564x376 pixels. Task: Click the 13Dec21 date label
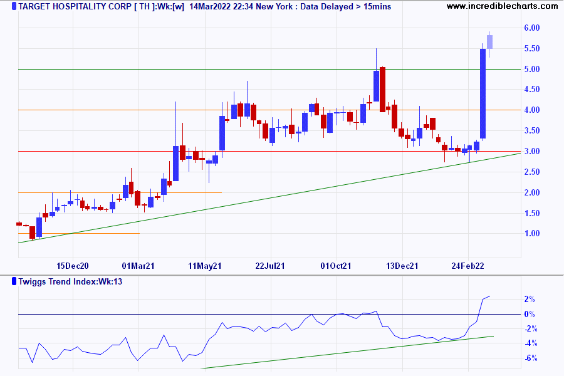point(402,266)
